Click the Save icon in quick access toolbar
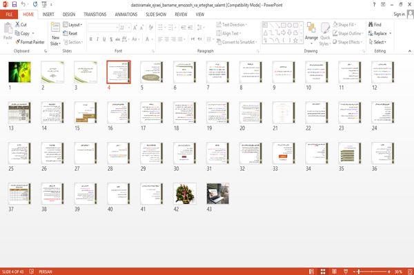414x275 pixels. point(14,5)
